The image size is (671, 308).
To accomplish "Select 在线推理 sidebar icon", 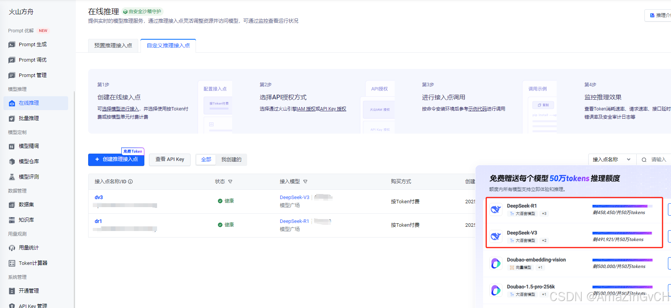I will pyautogui.click(x=12, y=103).
